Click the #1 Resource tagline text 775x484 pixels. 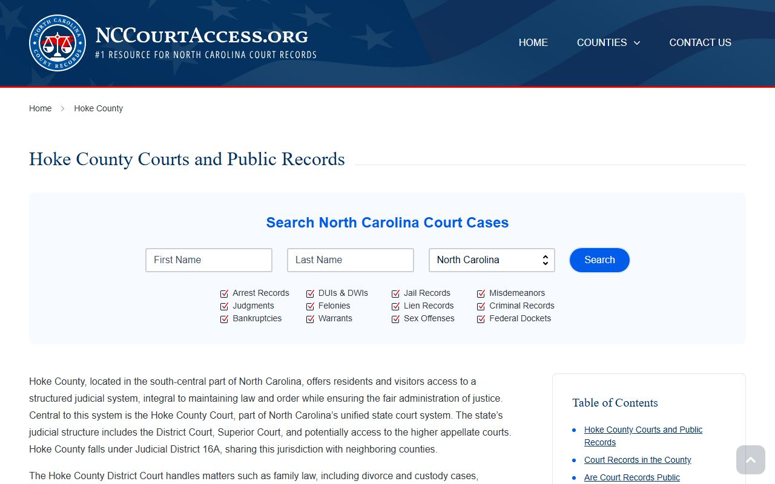tap(206, 54)
